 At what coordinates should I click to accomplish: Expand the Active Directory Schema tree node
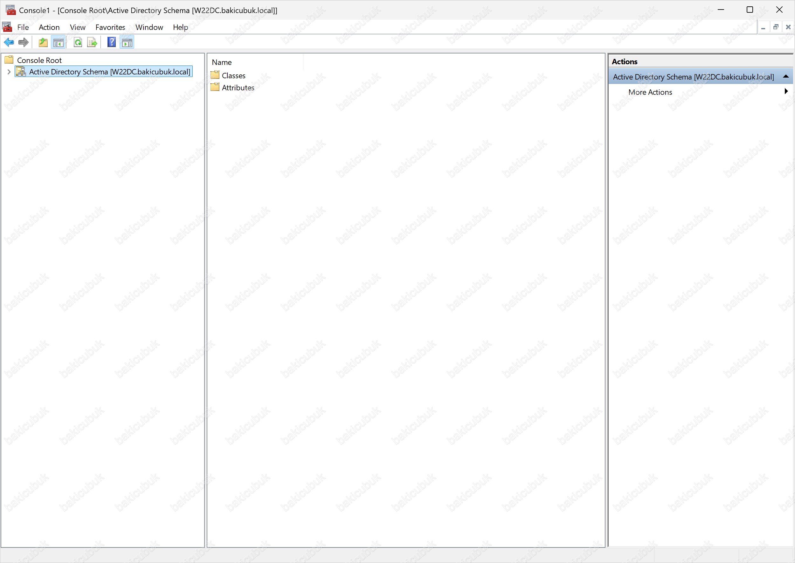[x=9, y=72]
